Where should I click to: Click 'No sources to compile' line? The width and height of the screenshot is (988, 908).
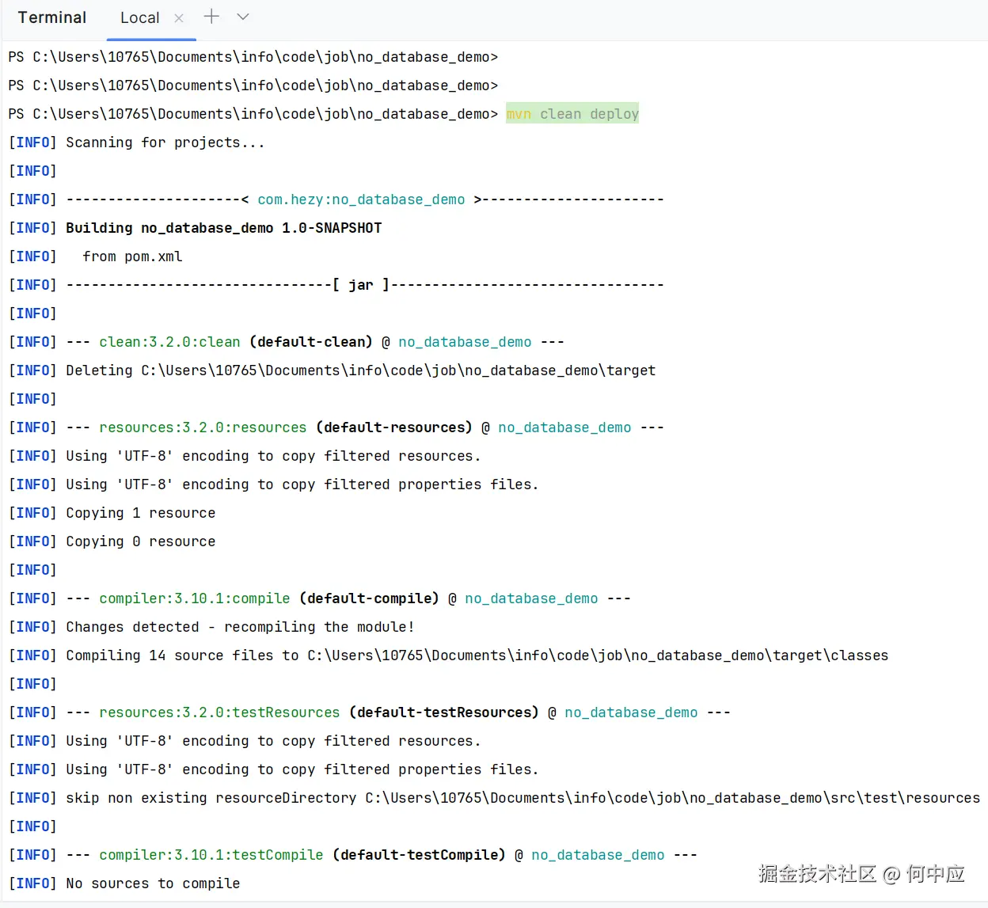point(153,883)
